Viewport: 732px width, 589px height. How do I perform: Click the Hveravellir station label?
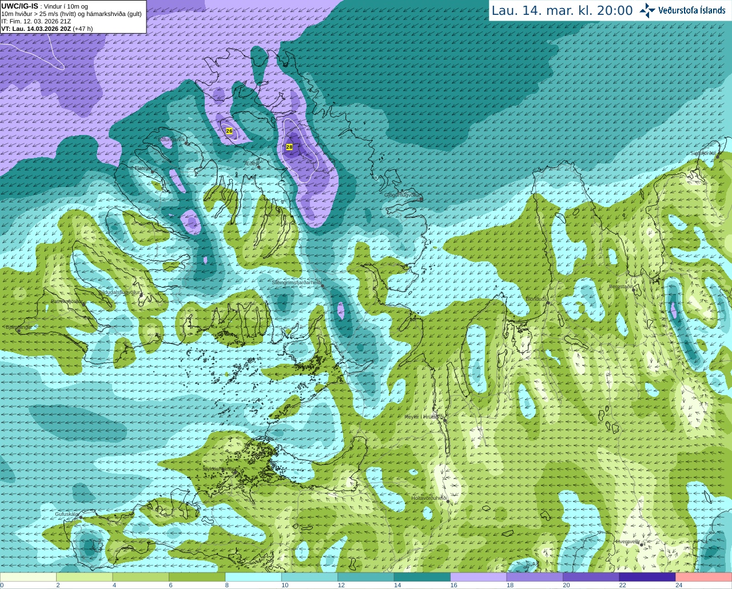627,542
